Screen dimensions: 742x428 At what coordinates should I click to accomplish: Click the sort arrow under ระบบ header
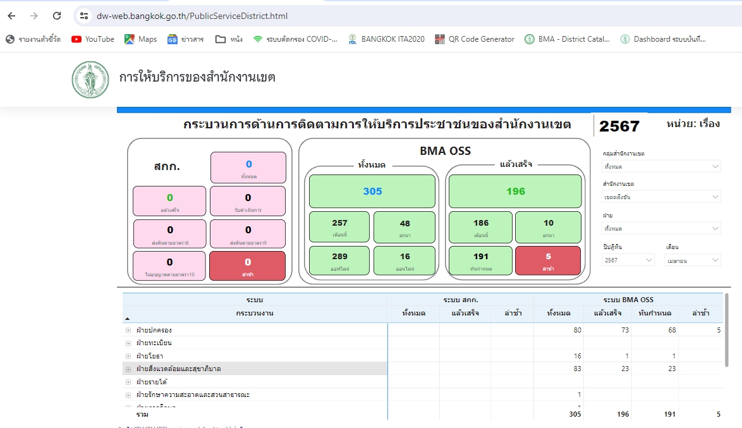click(x=127, y=319)
